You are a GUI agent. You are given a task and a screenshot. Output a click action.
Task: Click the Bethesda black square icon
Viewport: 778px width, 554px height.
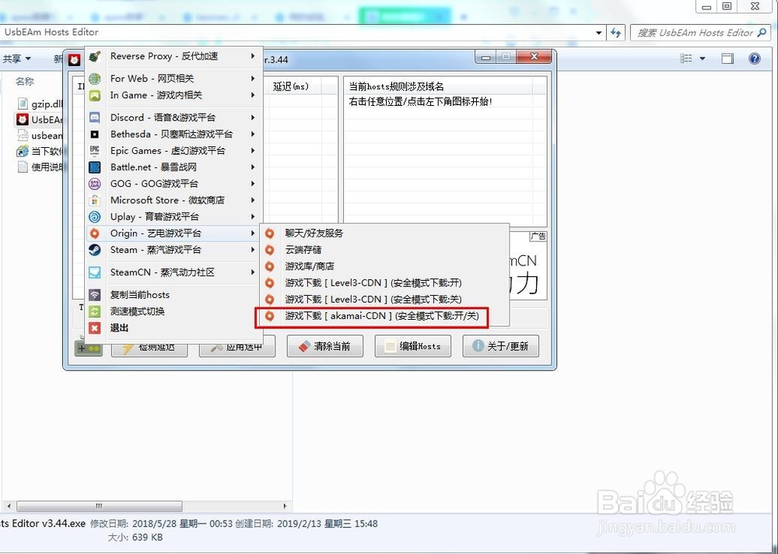click(x=94, y=134)
